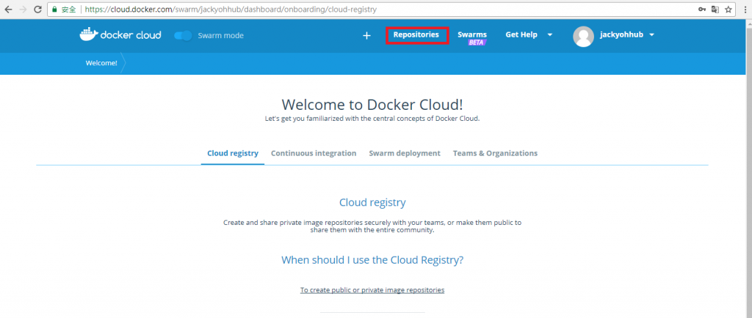Bookmark this page with star icon

pyautogui.click(x=728, y=10)
